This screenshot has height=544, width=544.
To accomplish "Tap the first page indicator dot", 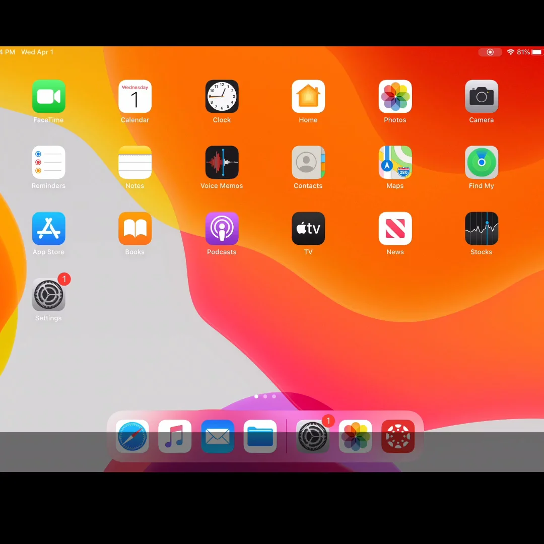I will pyautogui.click(x=256, y=396).
